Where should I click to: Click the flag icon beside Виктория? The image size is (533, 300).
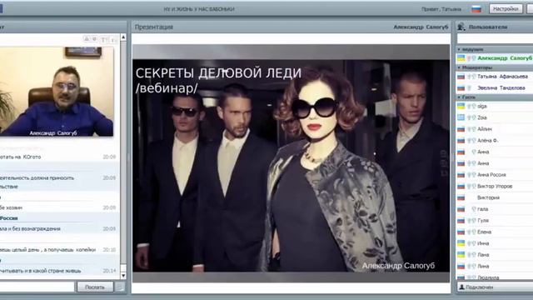tap(461, 197)
